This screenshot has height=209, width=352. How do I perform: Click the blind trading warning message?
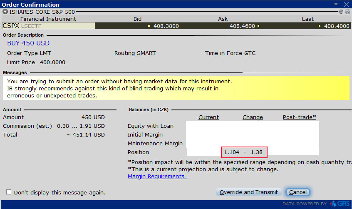click(176, 88)
